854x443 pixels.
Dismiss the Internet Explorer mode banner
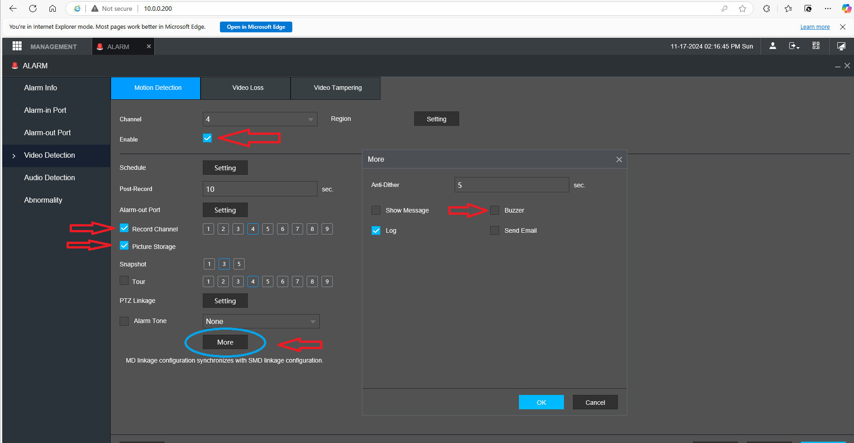[x=843, y=27]
